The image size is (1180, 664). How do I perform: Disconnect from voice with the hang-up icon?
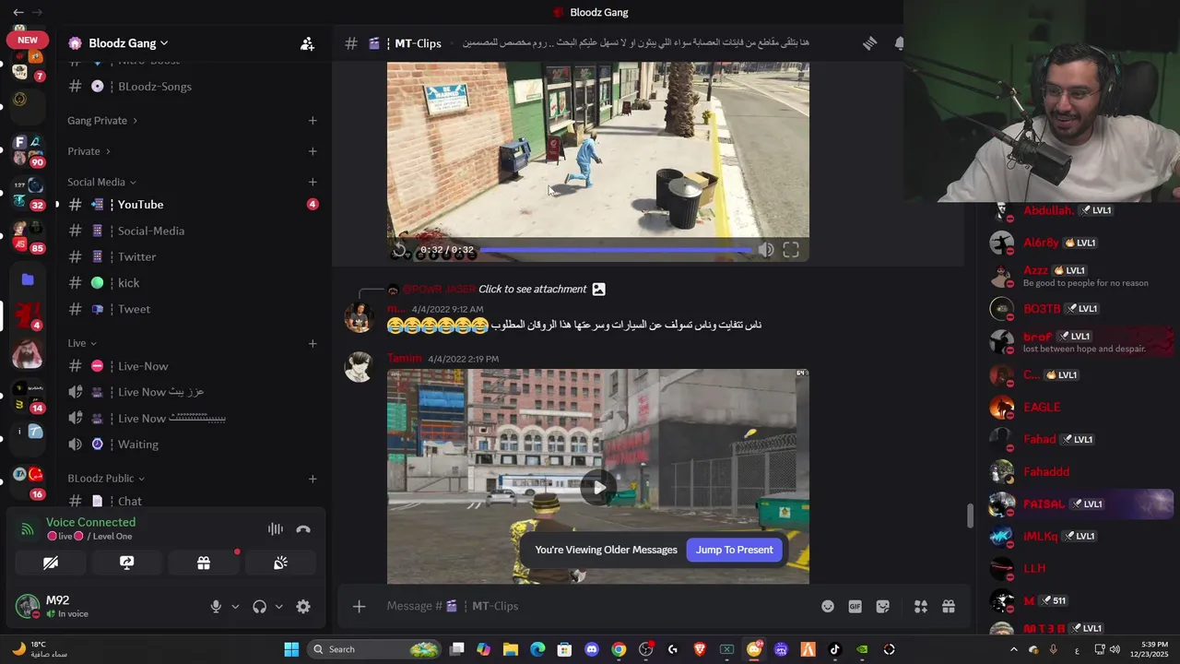303,528
